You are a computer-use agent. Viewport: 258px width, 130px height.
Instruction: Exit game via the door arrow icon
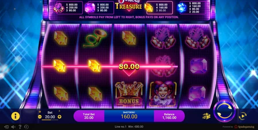[6, 127]
